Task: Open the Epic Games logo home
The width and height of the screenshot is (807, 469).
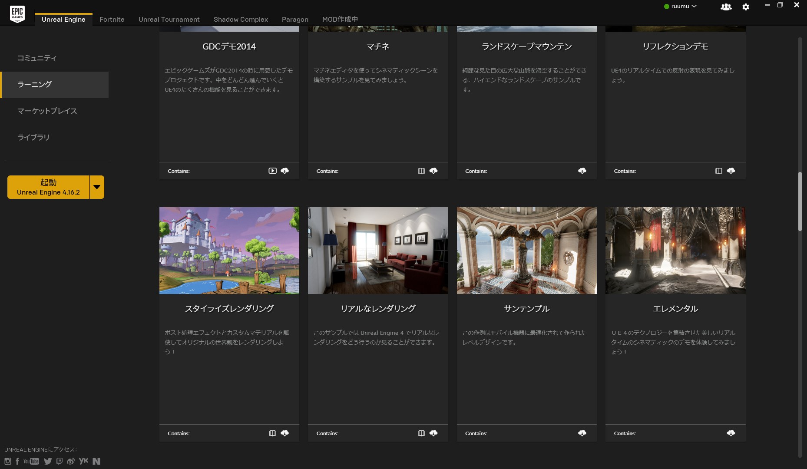Action: point(17,13)
